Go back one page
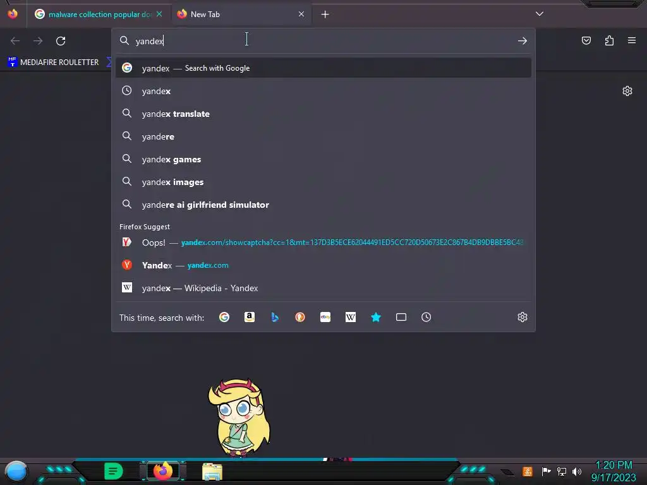 (x=15, y=41)
